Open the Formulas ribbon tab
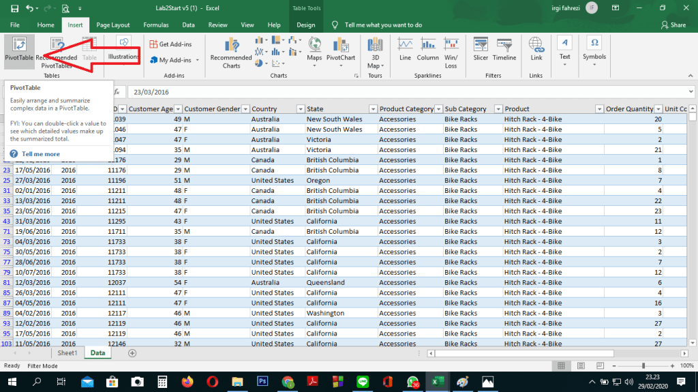This screenshot has width=698, height=392. click(x=155, y=25)
